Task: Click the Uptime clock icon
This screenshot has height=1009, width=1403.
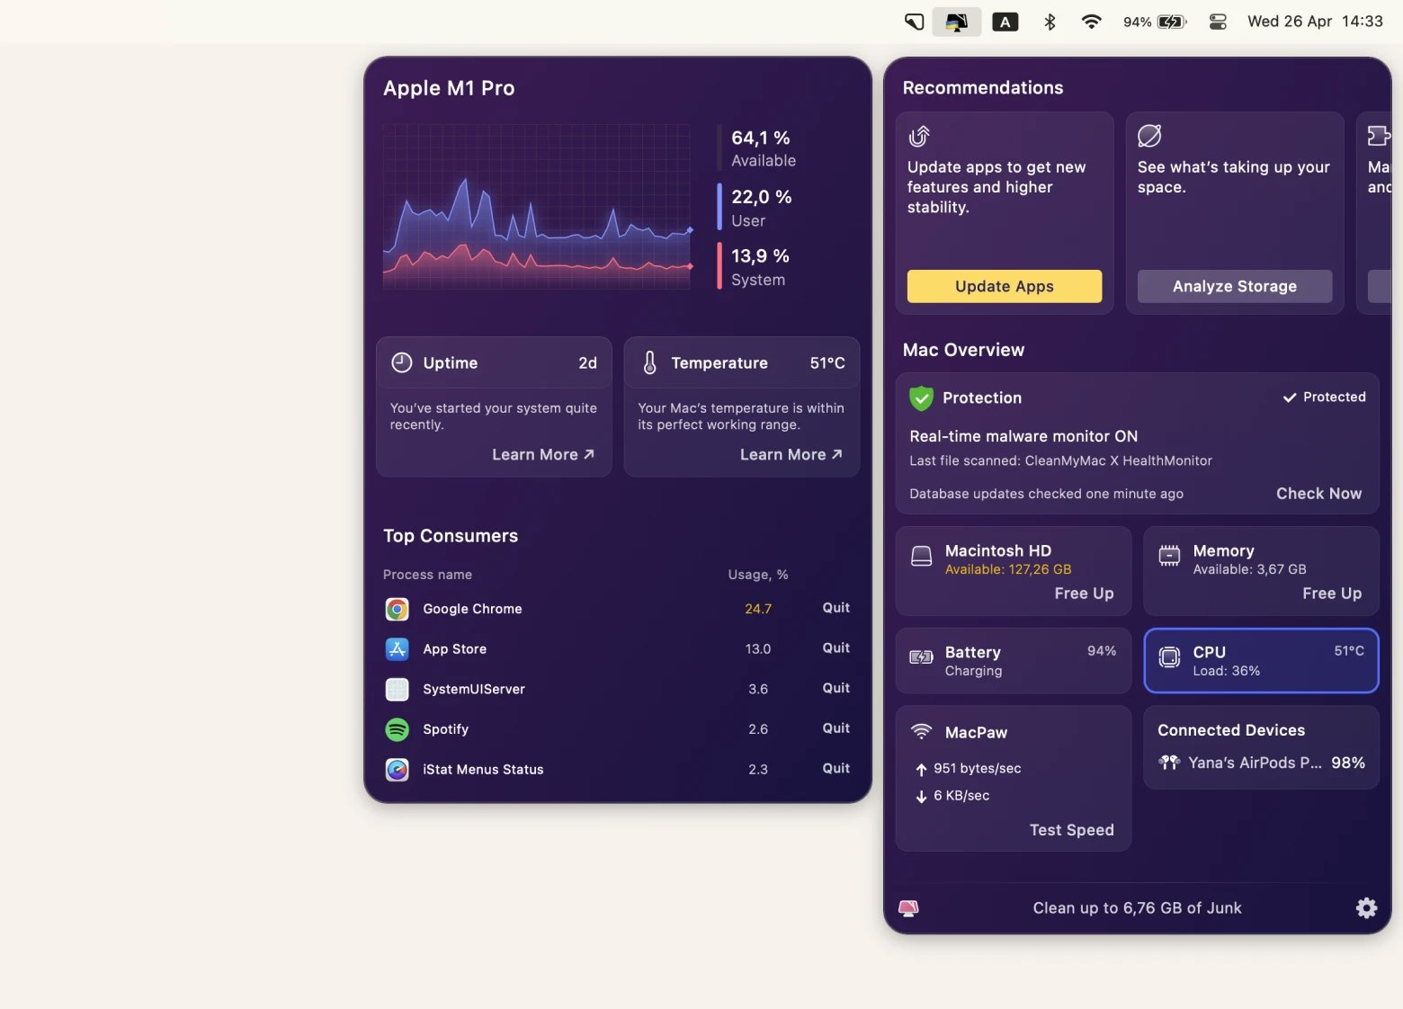Action: click(x=402, y=362)
